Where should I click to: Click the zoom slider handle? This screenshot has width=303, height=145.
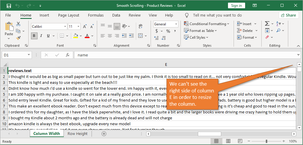coord(266,141)
